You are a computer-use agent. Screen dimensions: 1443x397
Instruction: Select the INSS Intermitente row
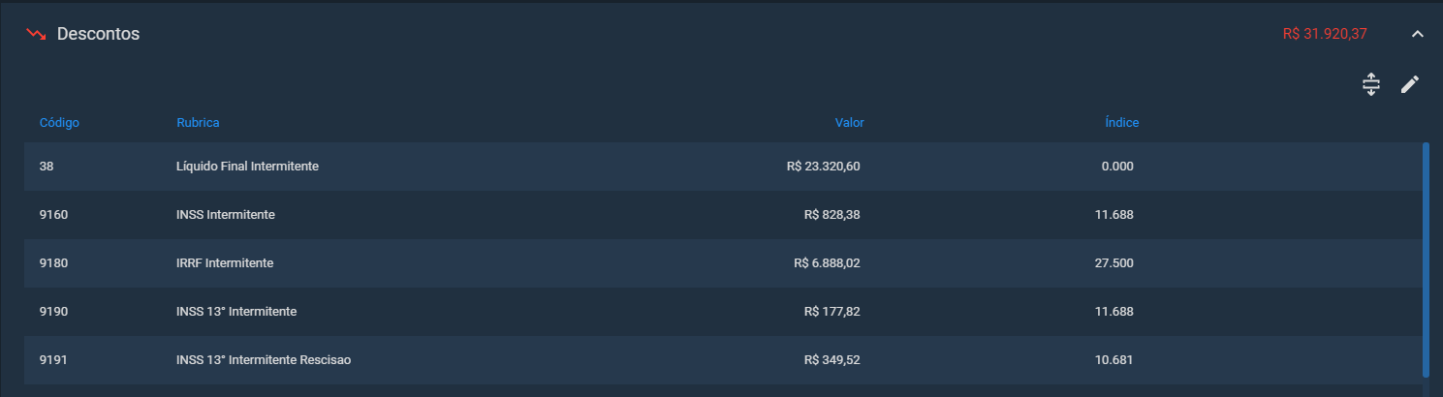(x=723, y=215)
